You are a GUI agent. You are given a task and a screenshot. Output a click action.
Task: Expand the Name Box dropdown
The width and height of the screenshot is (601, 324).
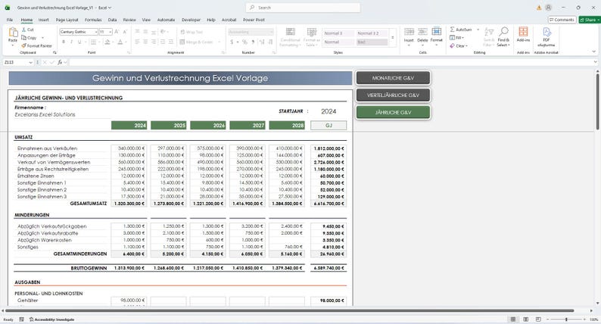tap(31, 62)
